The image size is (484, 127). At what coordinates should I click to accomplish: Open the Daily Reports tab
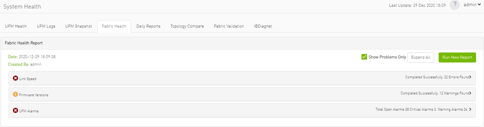(x=148, y=26)
